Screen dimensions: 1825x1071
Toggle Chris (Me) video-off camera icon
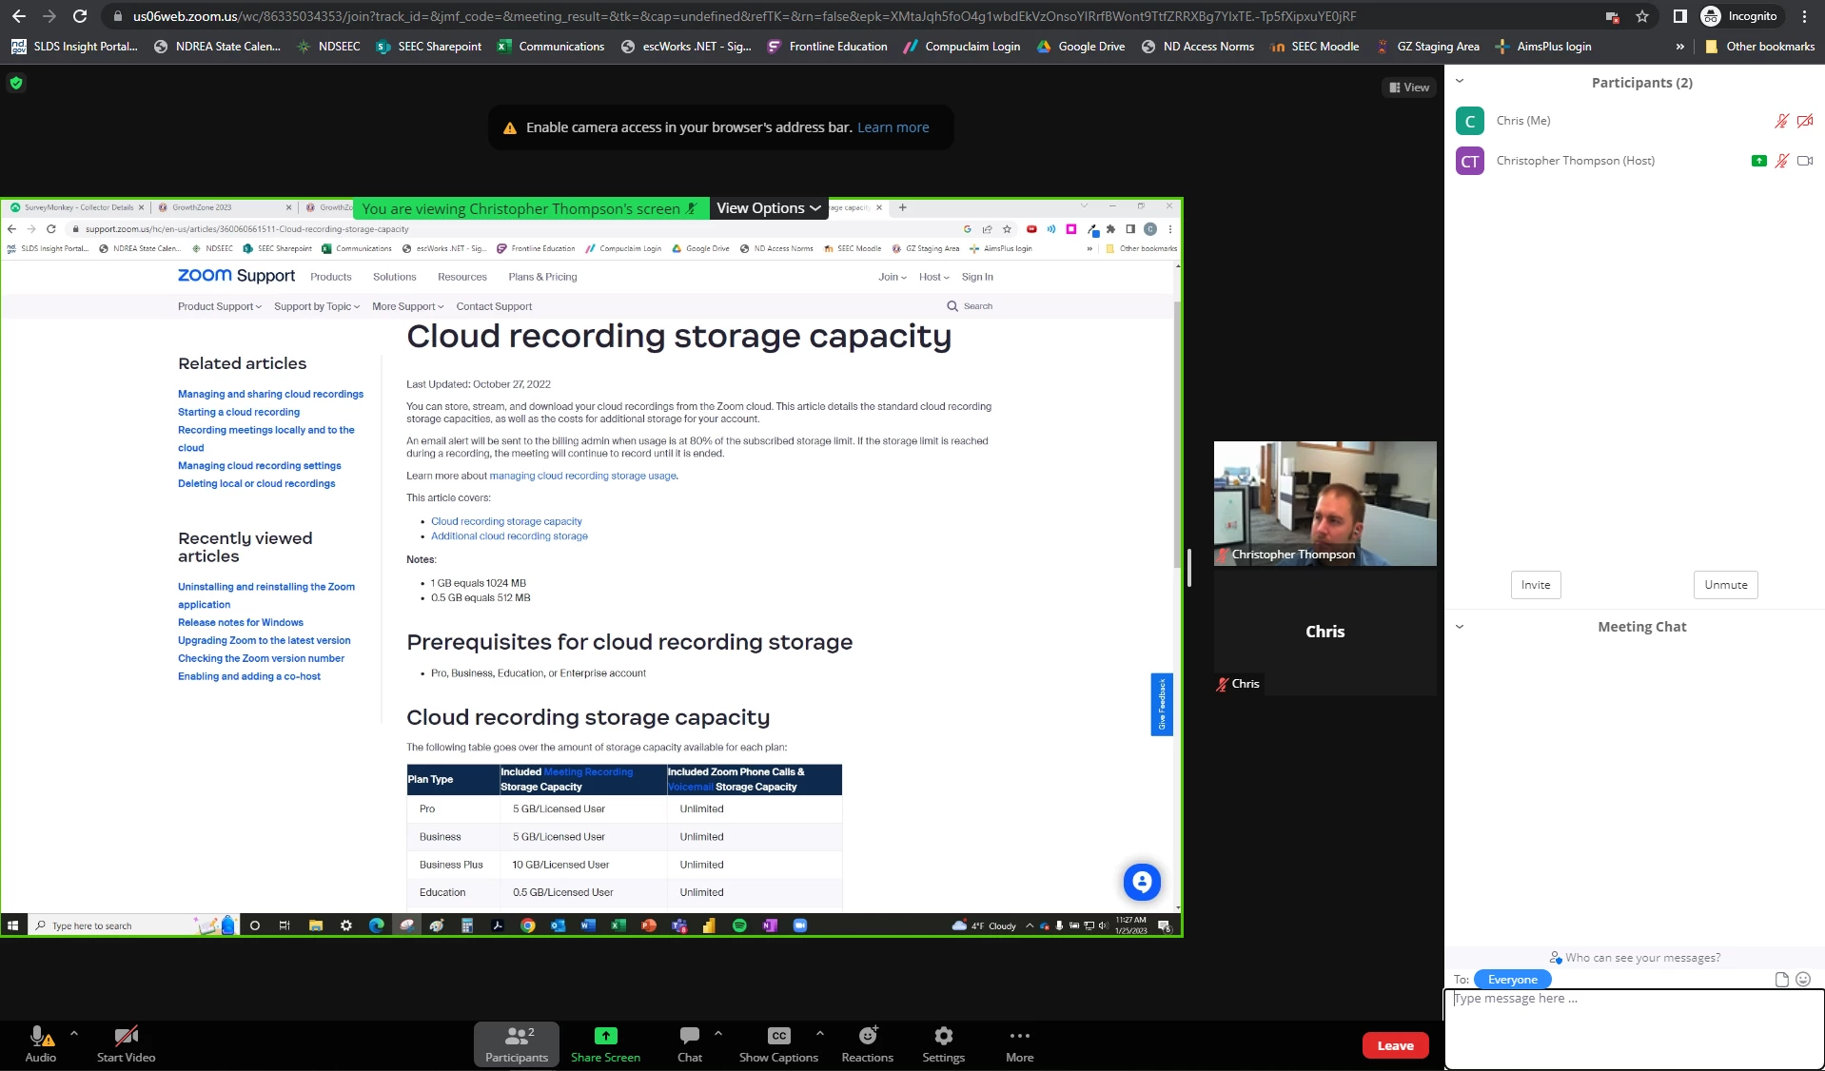pos(1804,121)
